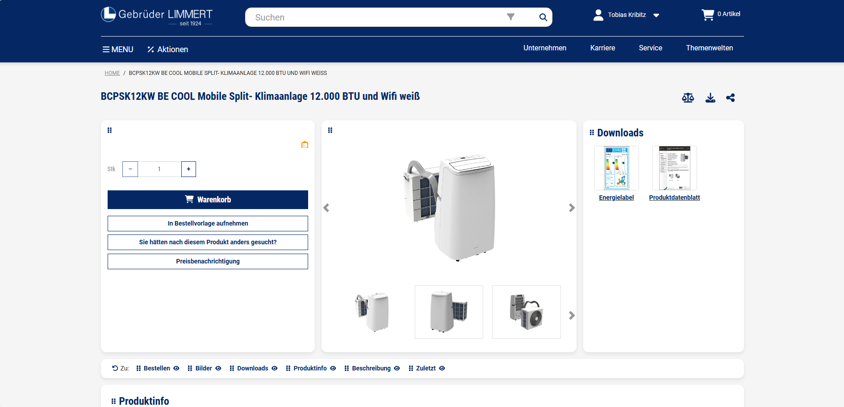Image resolution: width=844 pixels, height=407 pixels.
Task: Toggle visibility eye for Bilder section
Action: [x=218, y=368]
